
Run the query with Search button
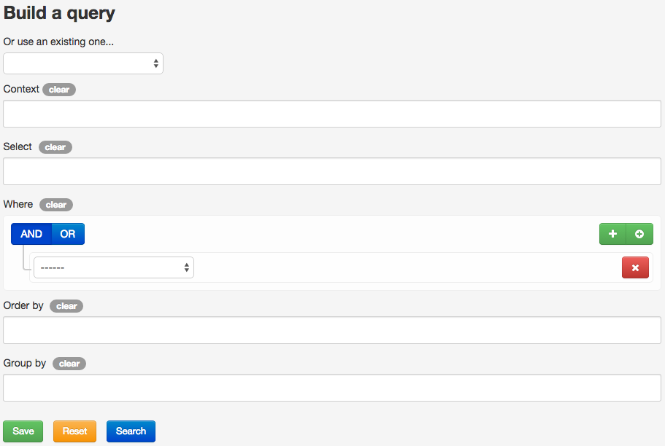tap(131, 431)
